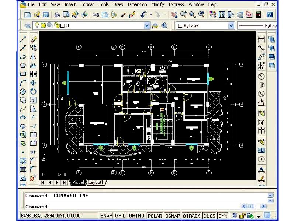Open the Hatch tool
This screenshot has width=295, height=221.
pyautogui.click(x=23, y=161)
